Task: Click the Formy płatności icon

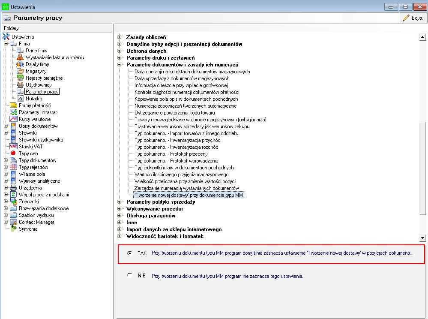Action: (13, 105)
